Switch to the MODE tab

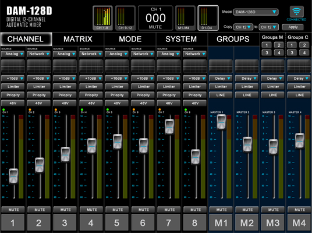pos(130,39)
